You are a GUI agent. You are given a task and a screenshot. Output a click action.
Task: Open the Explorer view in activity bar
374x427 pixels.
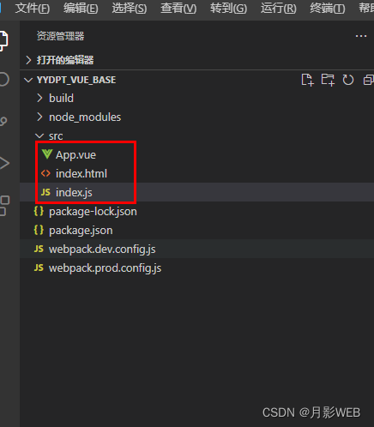4,41
